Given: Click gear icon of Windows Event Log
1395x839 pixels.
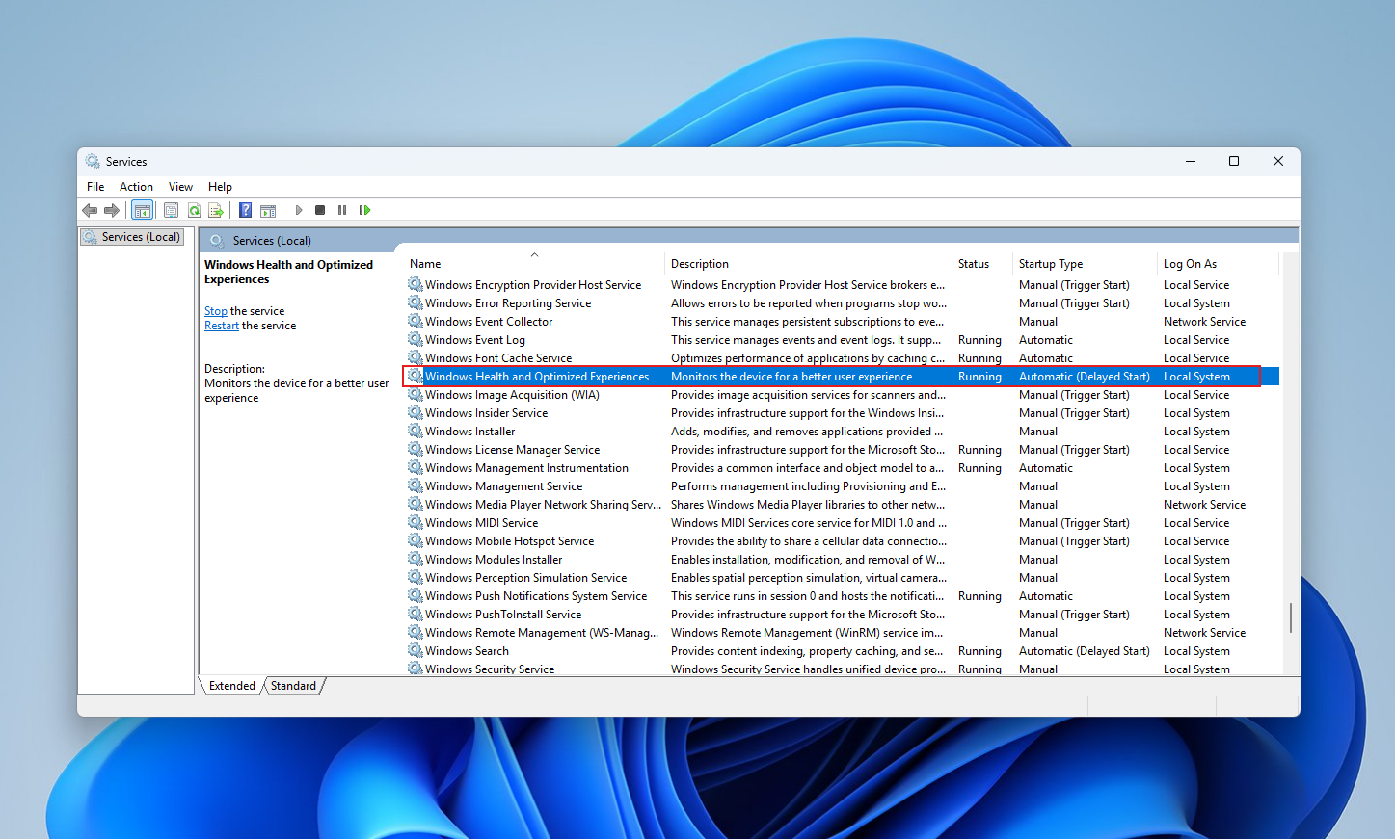Looking at the screenshot, I should 416,340.
